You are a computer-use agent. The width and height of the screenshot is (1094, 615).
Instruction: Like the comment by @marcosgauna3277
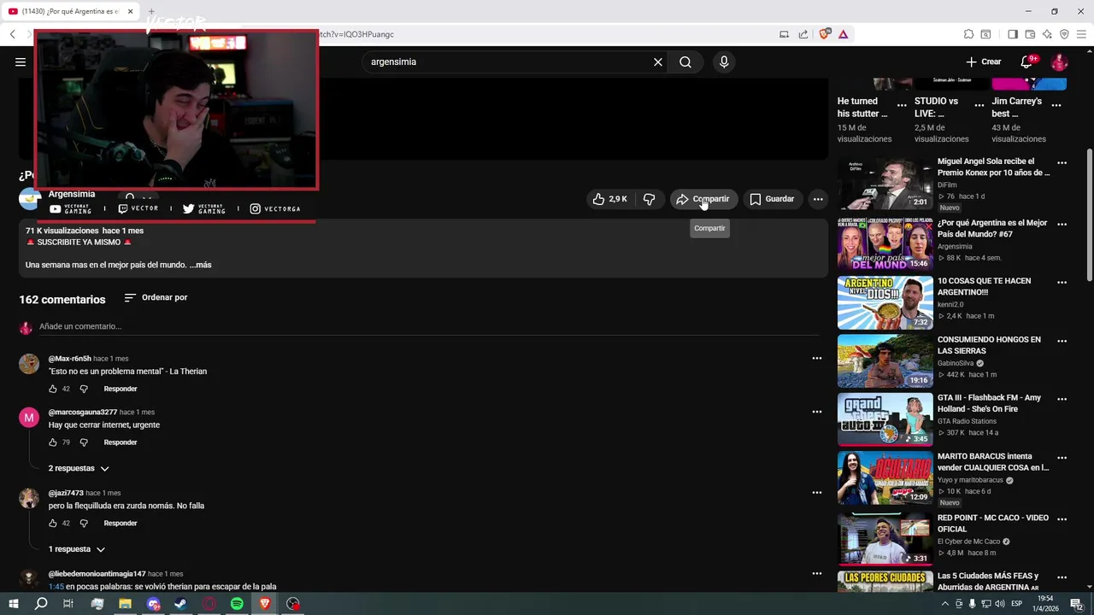pyautogui.click(x=53, y=442)
